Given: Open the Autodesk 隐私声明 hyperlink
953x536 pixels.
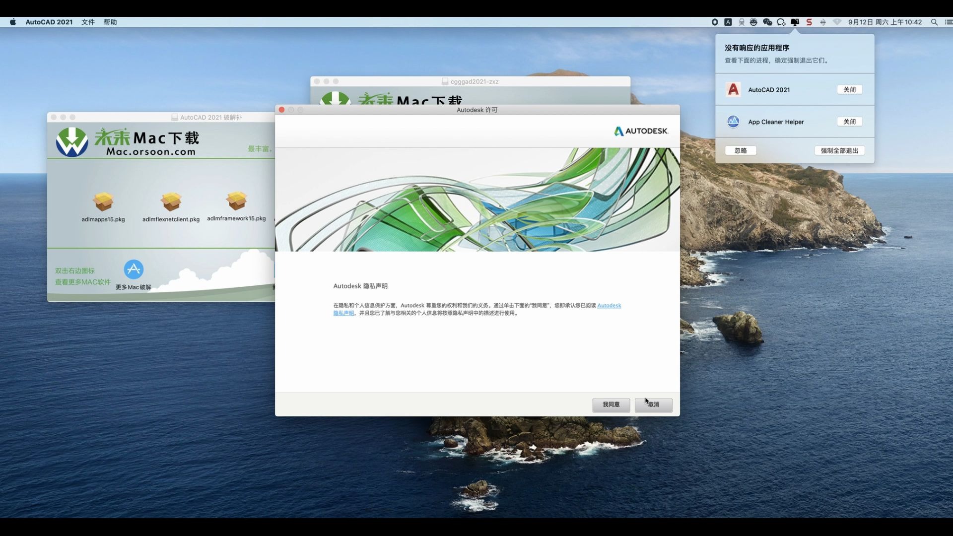Looking at the screenshot, I should [609, 306].
